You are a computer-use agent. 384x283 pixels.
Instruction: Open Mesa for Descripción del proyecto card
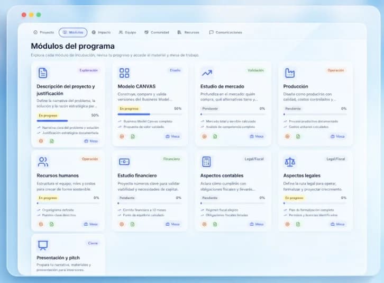tap(91, 141)
